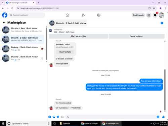Screen dimensions: 168x126
Task: Bookmark this page with the star icon
Action: (154, 8)
